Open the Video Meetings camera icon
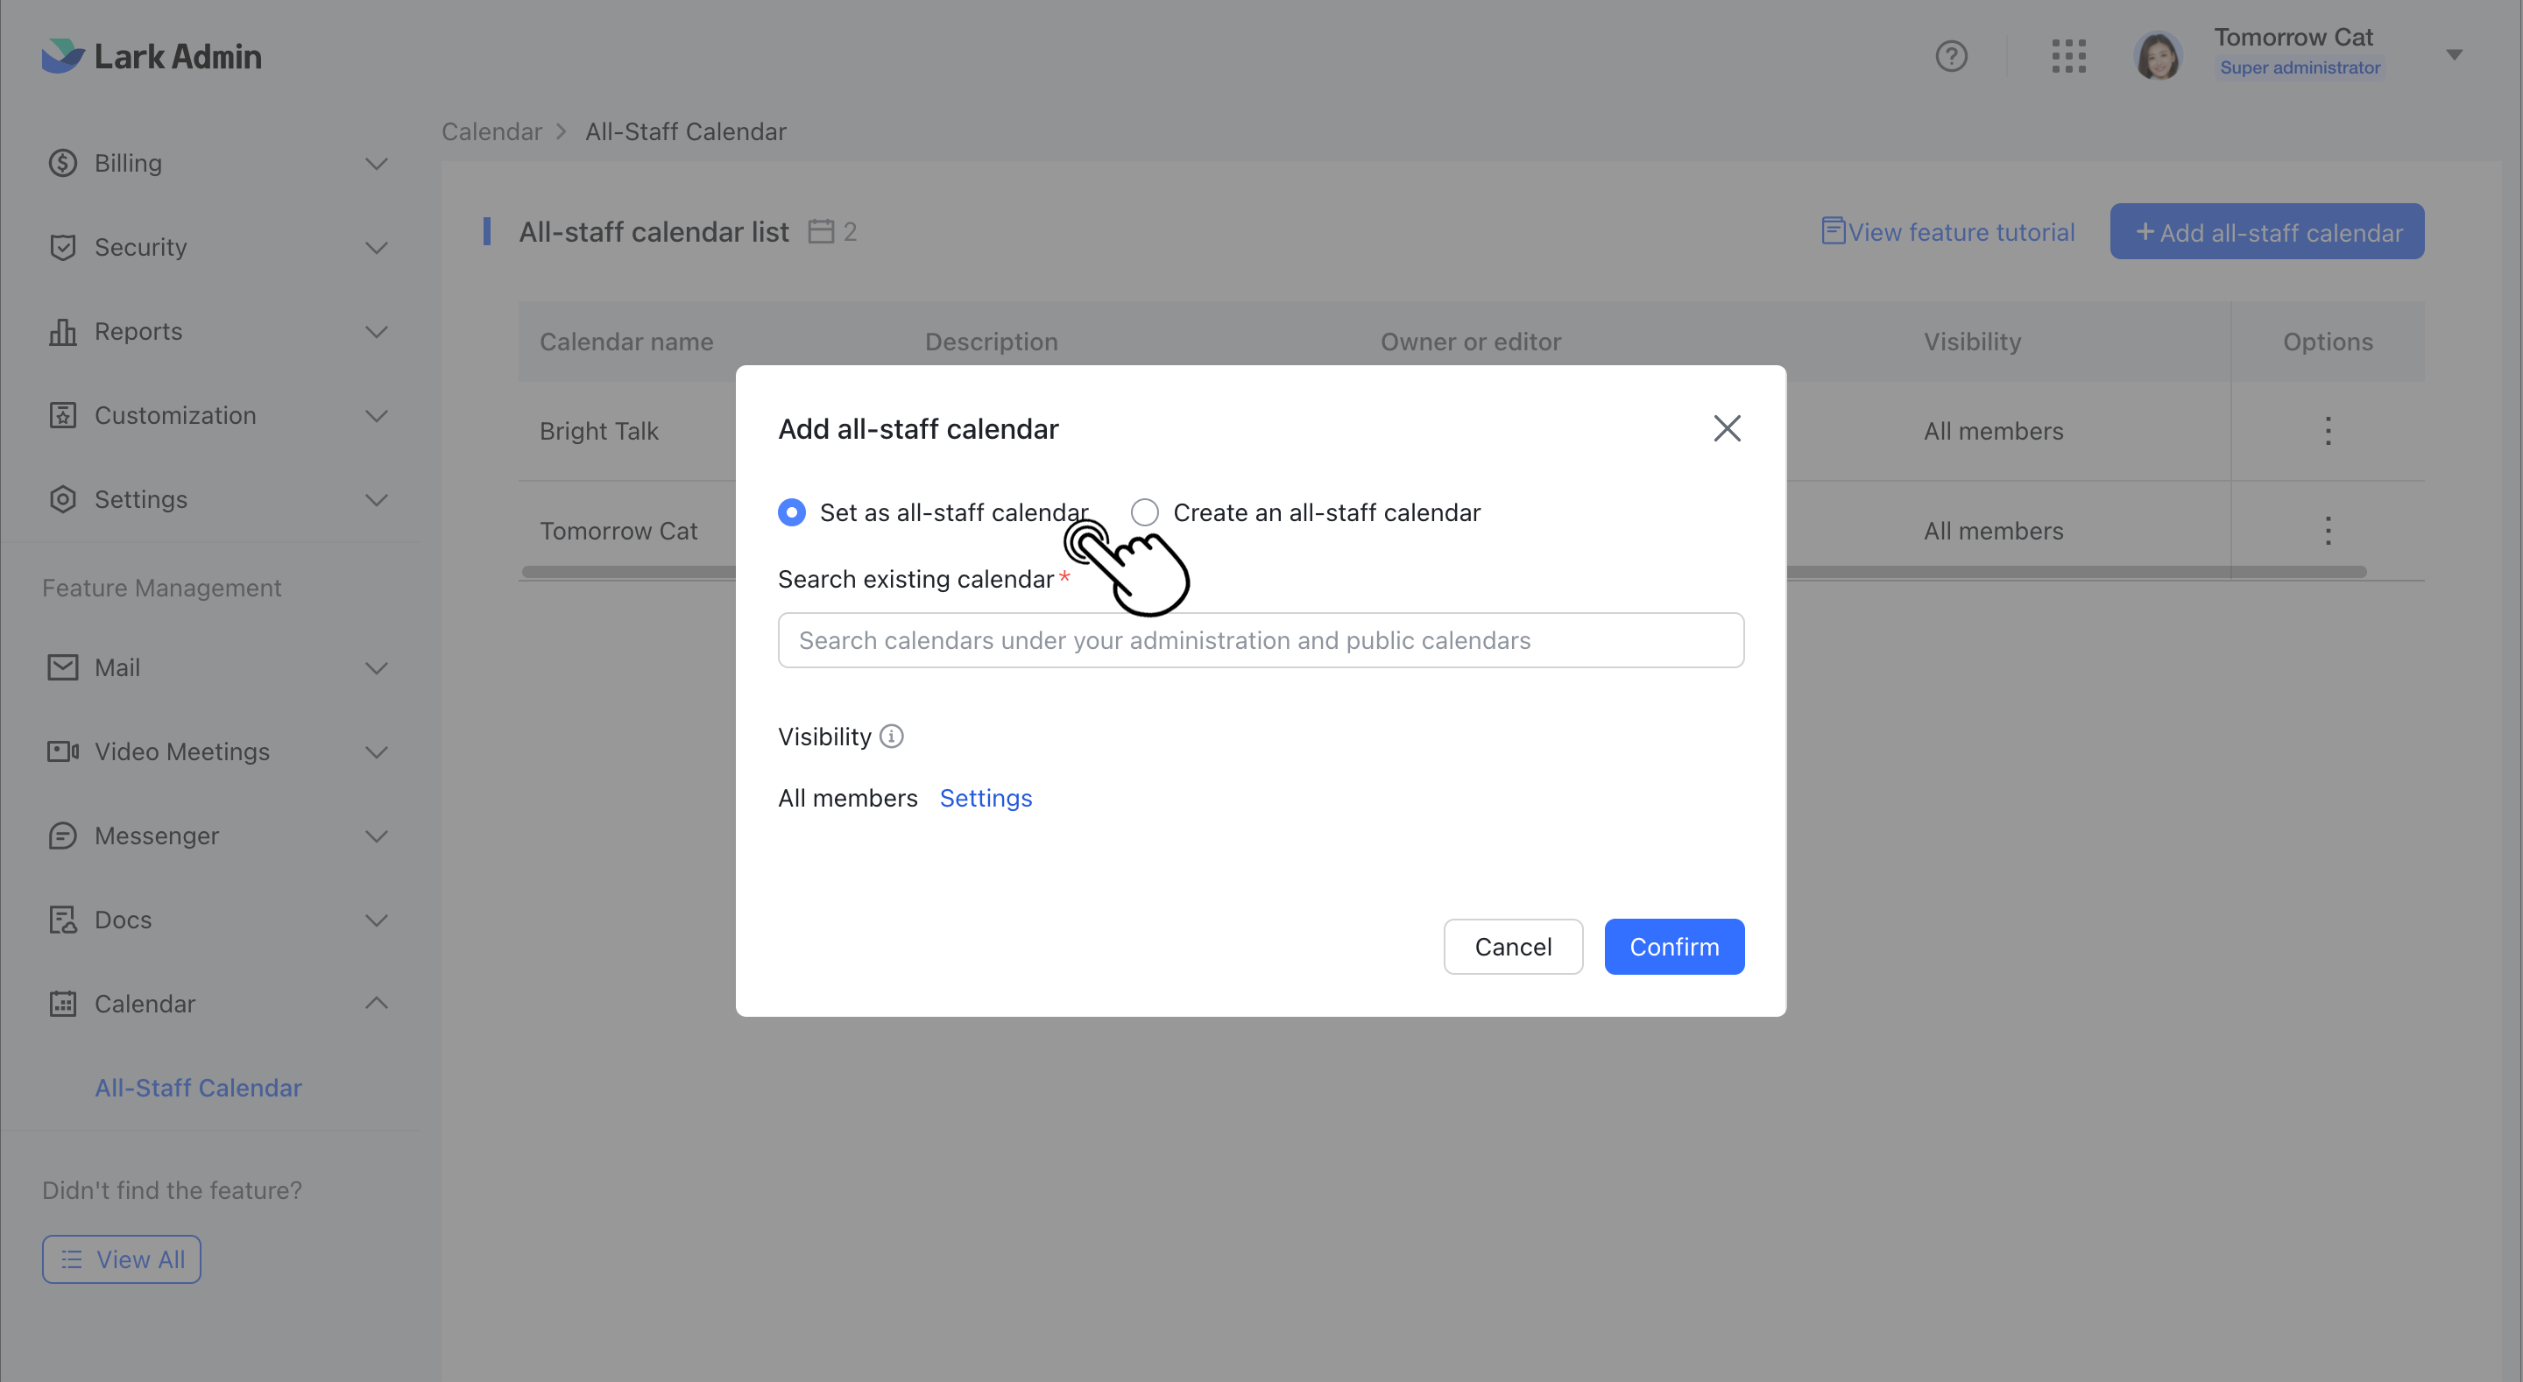The height and width of the screenshot is (1382, 2523). pyautogui.click(x=61, y=751)
